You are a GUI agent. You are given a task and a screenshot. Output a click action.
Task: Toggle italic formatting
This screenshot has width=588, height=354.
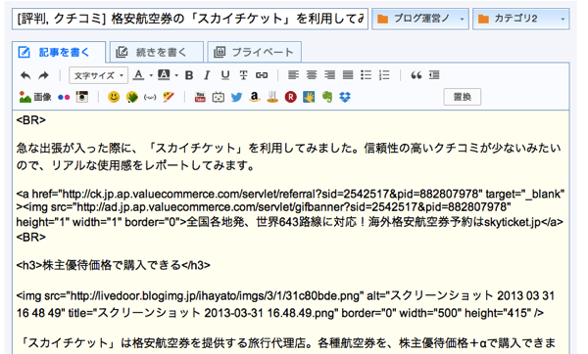point(207,75)
